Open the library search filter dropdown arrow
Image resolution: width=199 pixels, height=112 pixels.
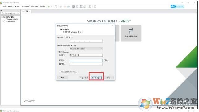19,13
